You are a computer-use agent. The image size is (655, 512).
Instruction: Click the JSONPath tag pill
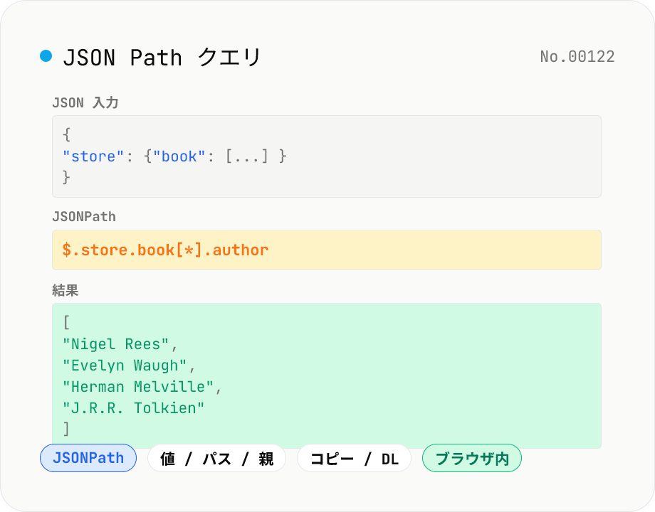click(x=88, y=458)
